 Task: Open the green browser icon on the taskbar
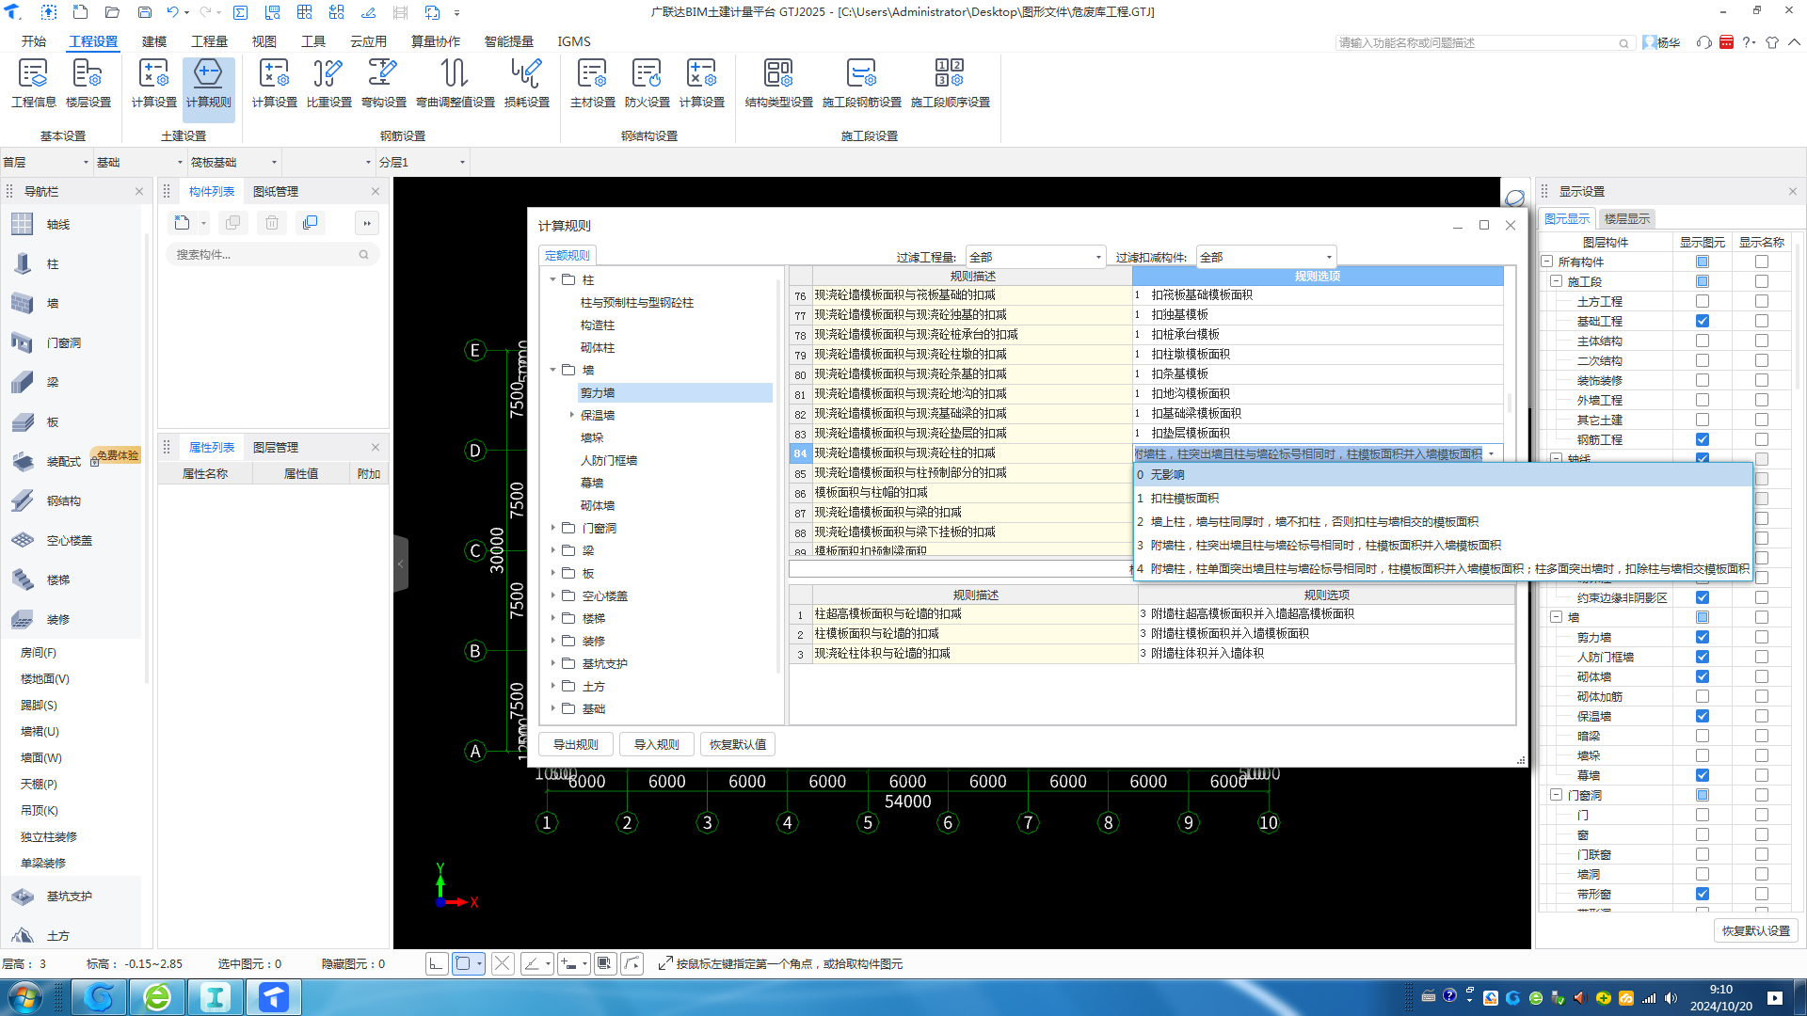pyautogui.click(x=157, y=997)
